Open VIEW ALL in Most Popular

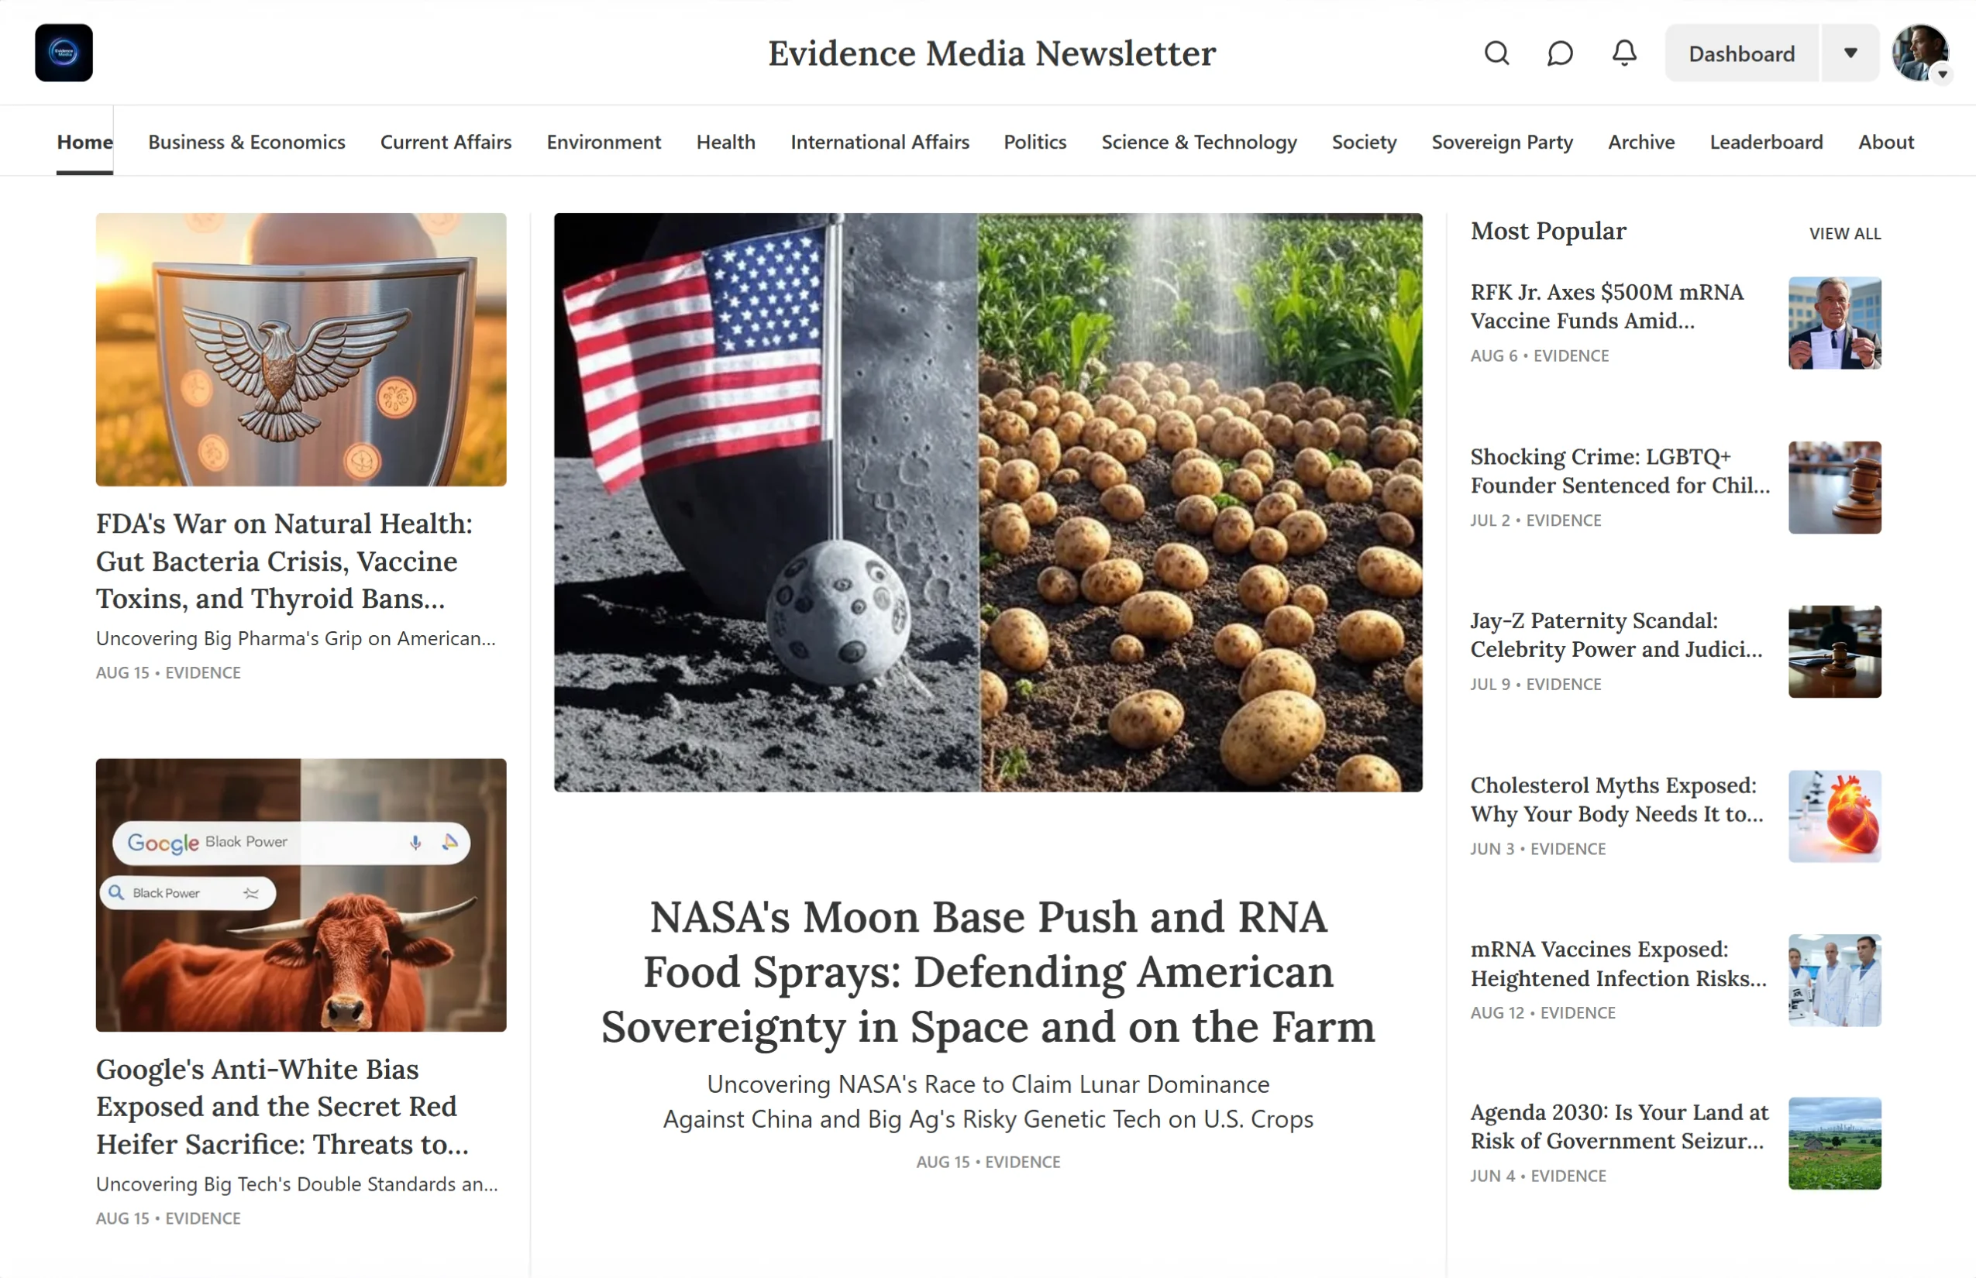pos(1845,233)
